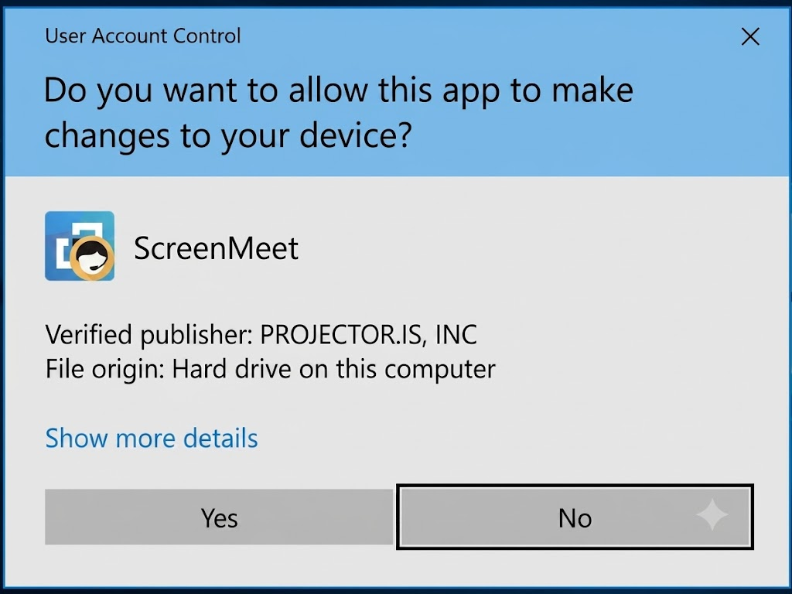
Task: Click the word "details" in the blue link
Action: click(x=220, y=438)
